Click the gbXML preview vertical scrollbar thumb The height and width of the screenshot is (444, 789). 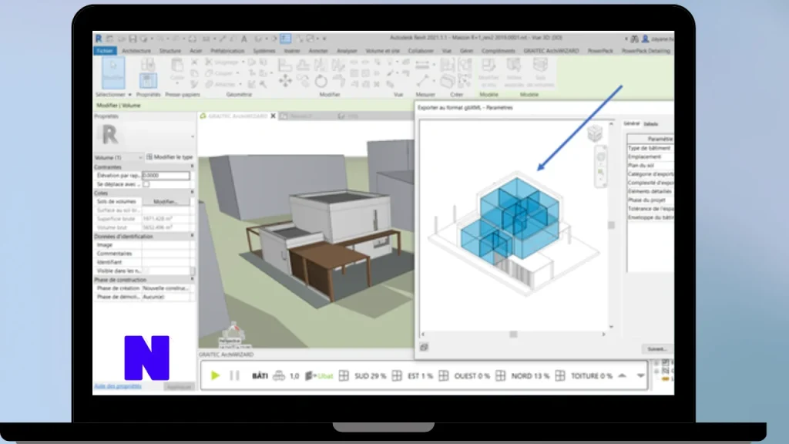tap(611, 225)
